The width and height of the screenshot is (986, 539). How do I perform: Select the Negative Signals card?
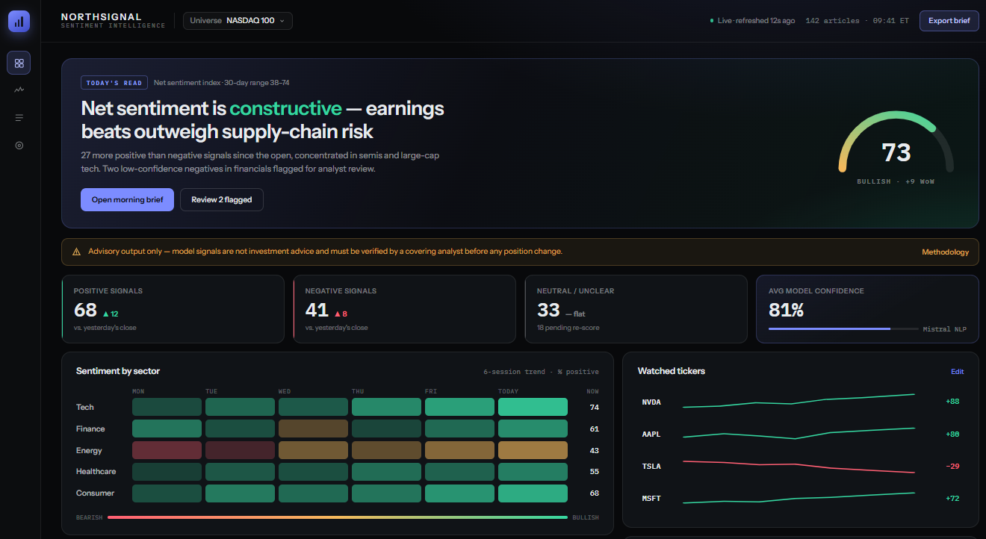point(404,309)
